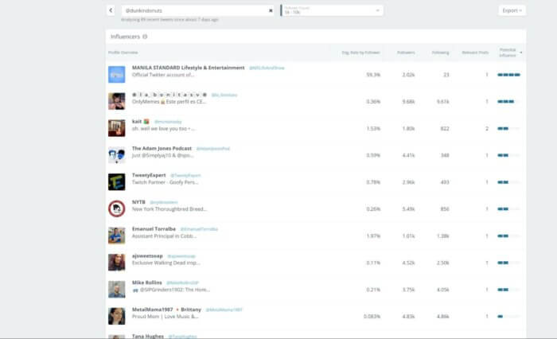Click ajsweetsoap's 4.52k followers value
This screenshot has width=557, height=339.
(408, 263)
